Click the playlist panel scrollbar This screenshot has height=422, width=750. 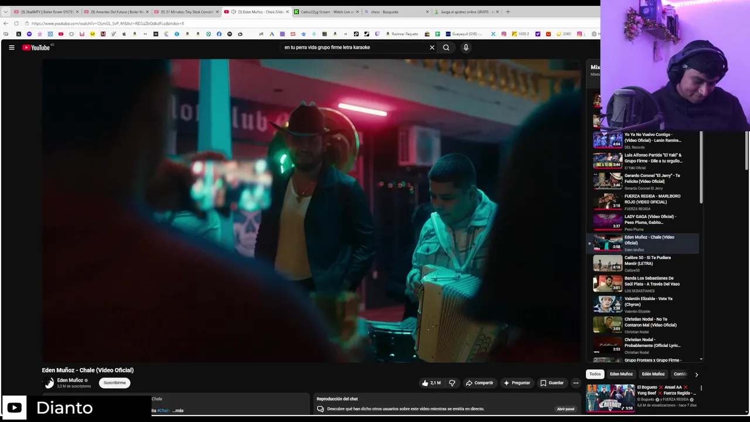pyautogui.click(x=701, y=167)
